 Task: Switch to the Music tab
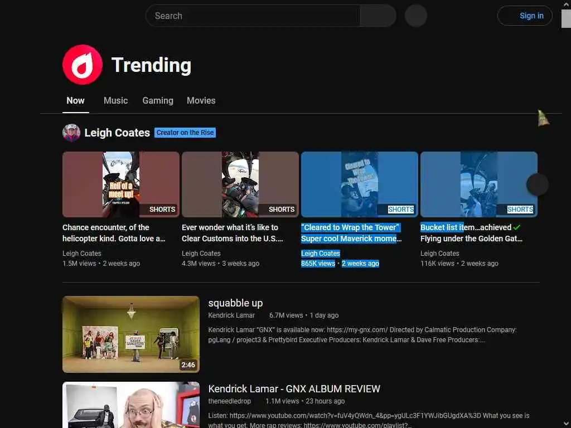(116, 101)
